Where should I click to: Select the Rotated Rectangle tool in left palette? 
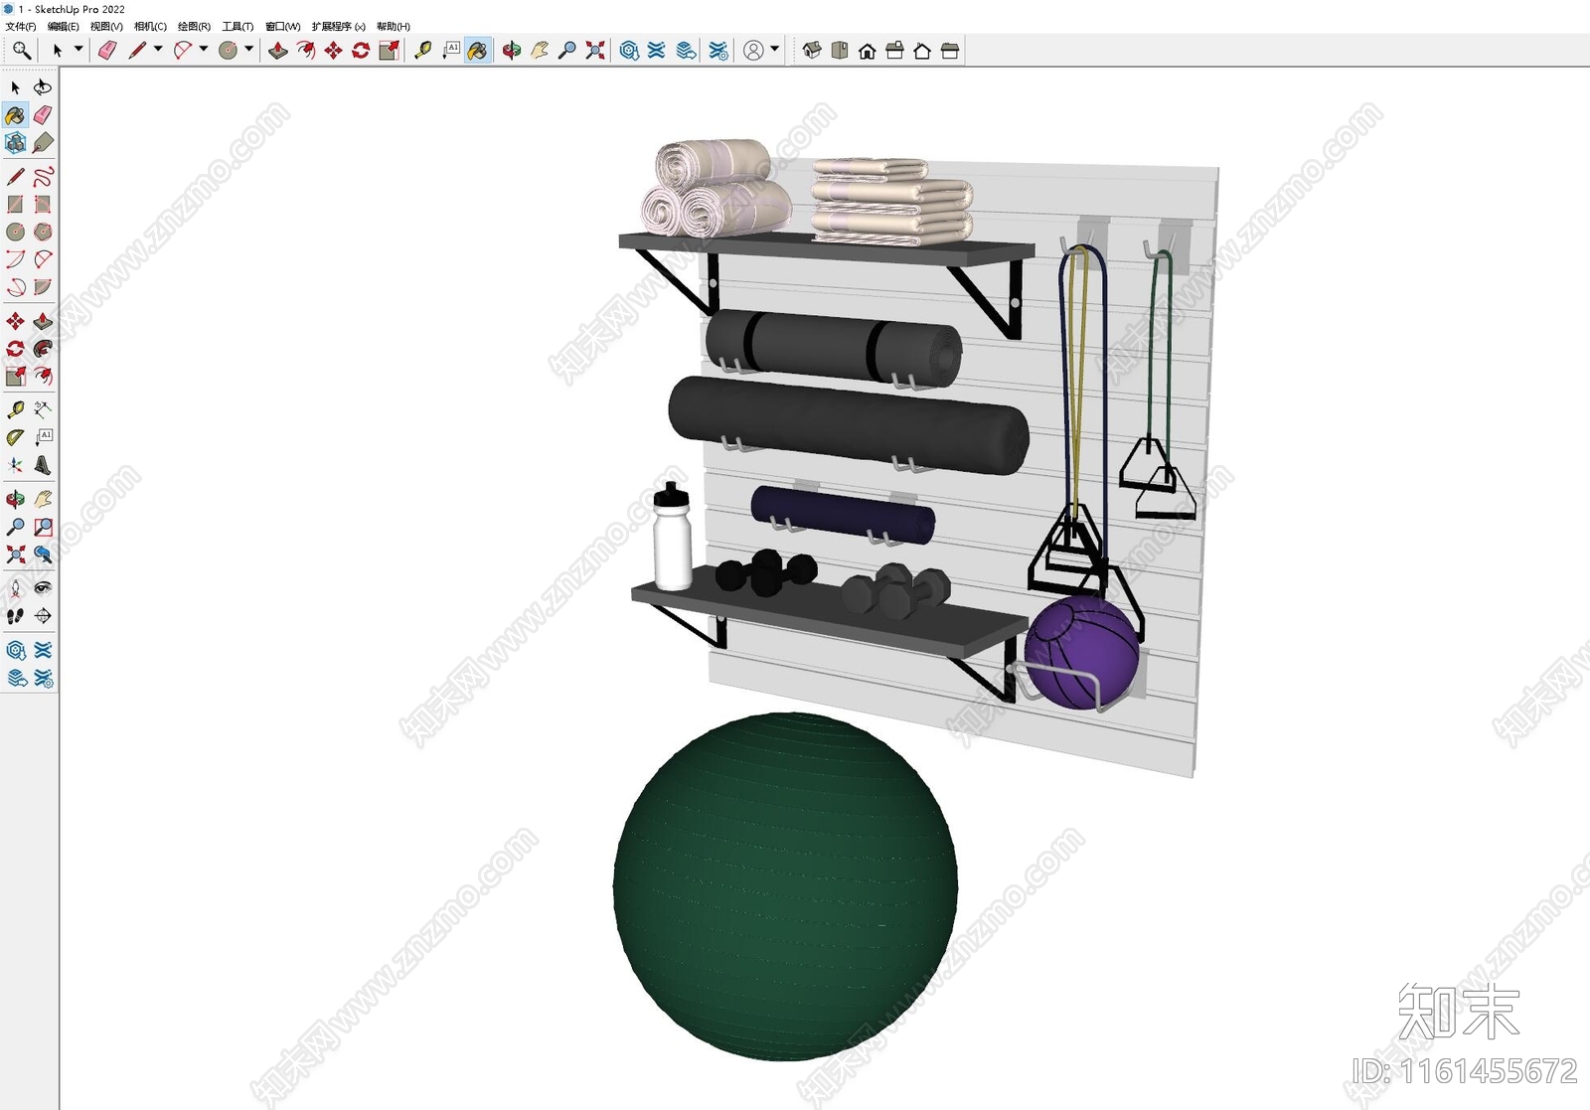coord(43,205)
